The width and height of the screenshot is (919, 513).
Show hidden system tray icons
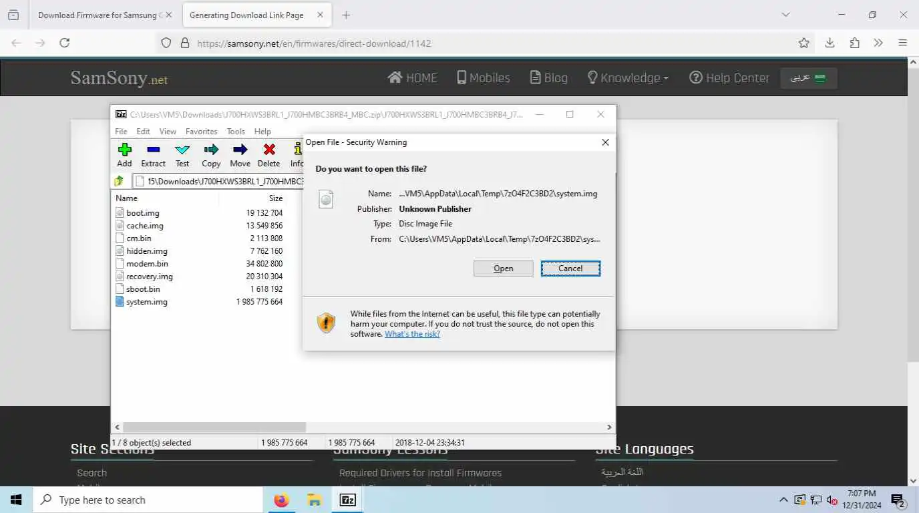click(x=783, y=500)
